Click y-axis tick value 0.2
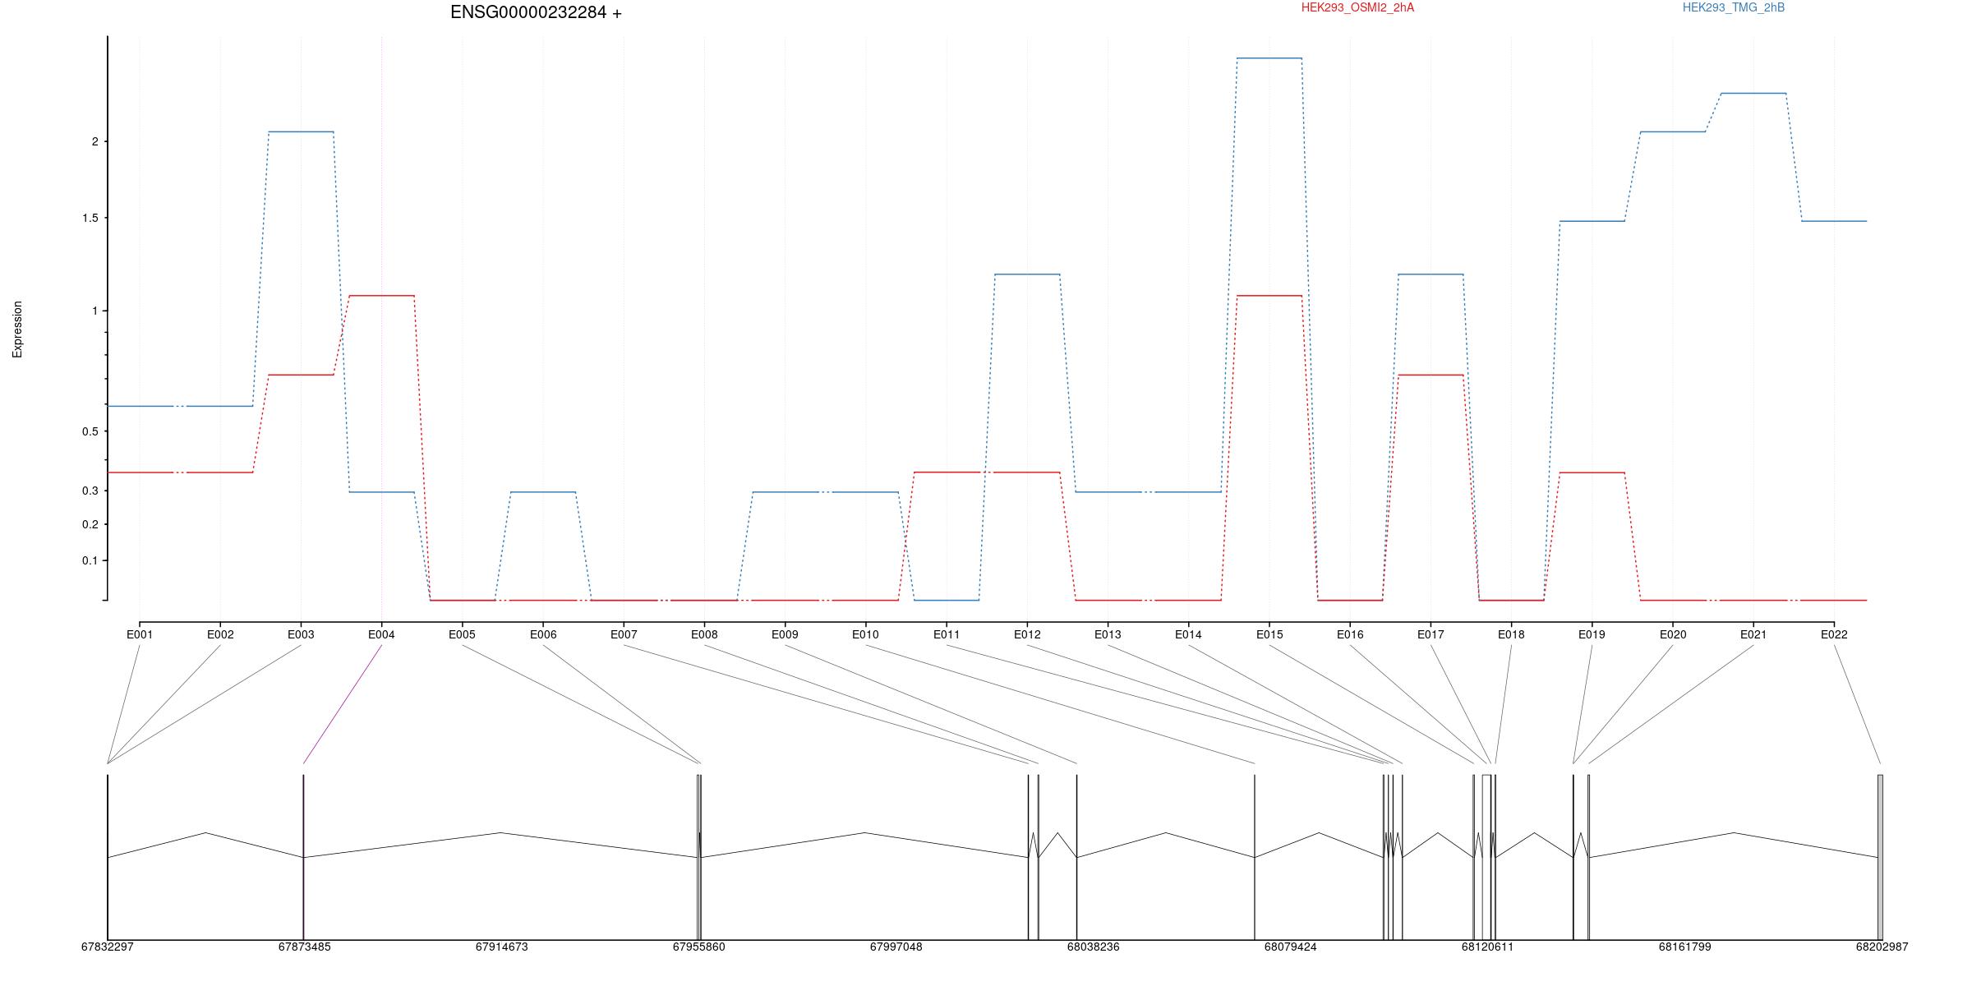This screenshot has width=1972, height=986. 90,524
